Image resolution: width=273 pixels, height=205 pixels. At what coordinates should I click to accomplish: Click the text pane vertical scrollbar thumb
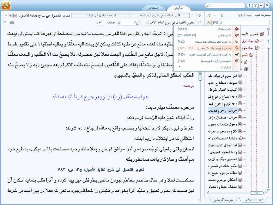(200, 74)
